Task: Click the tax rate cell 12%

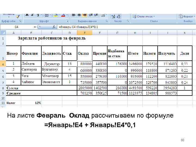Action: pos(31,103)
